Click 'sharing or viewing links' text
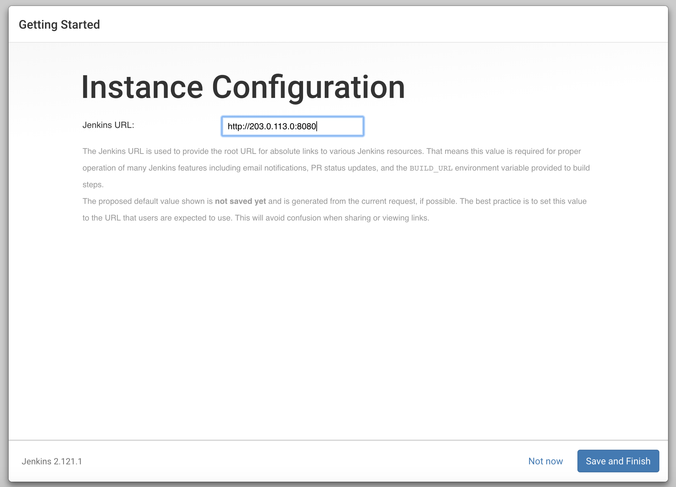This screenshot has height=487, width=676. point(386,218)
